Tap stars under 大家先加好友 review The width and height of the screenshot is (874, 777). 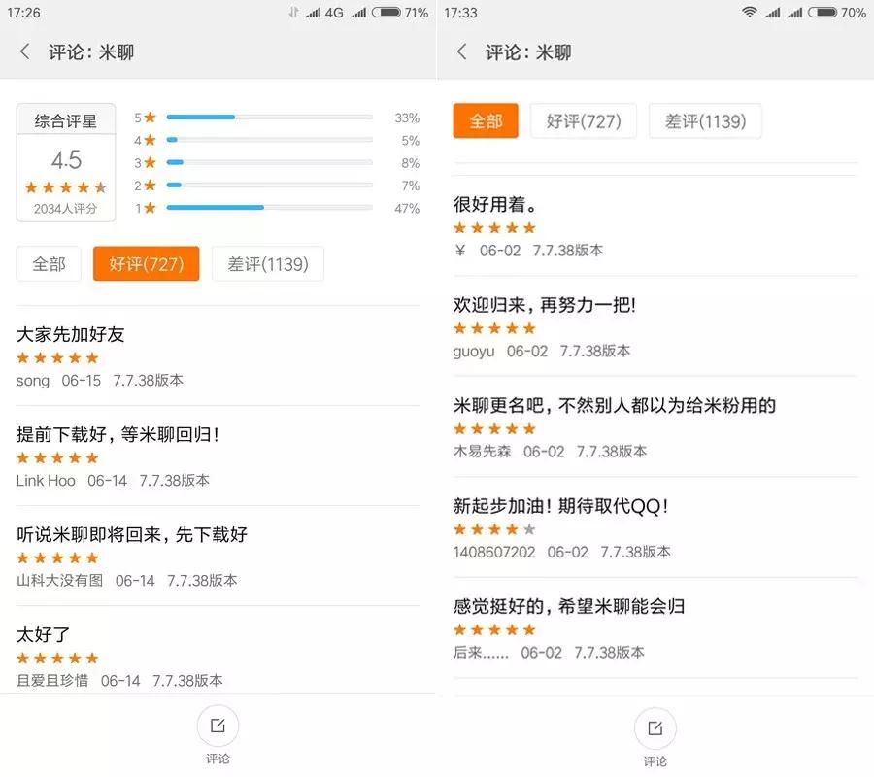[x=57, y=357]
